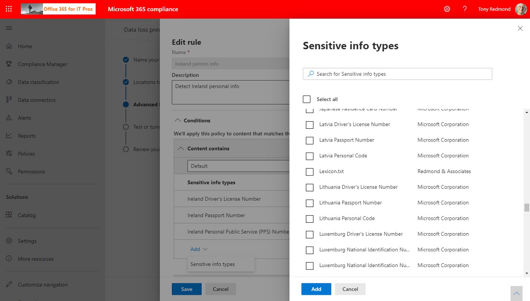530x301 pixels.
Task: Open Tony Redmond's account avatar
Action: (520, 9)
